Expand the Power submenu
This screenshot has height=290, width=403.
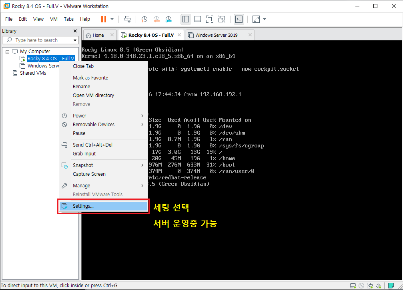104,116
